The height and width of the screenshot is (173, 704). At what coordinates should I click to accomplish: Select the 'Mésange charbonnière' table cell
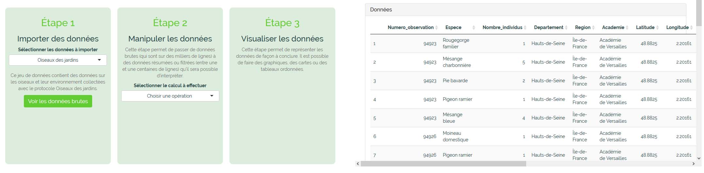(457, 62)
